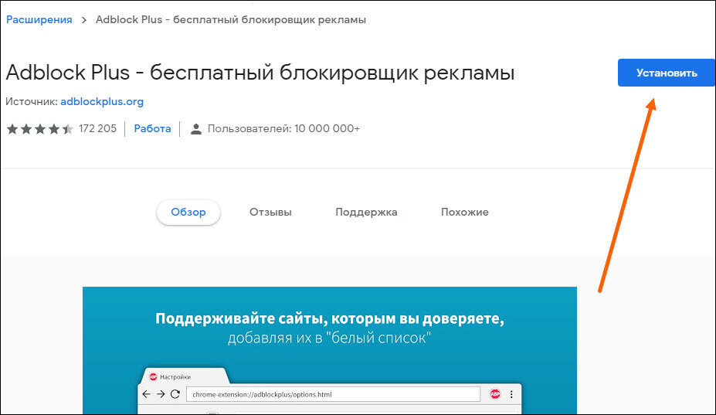The width and height of the screenshot is (716, 415).
Task: Click the 172 205 ratings count
Action: (x=98, y=128)
